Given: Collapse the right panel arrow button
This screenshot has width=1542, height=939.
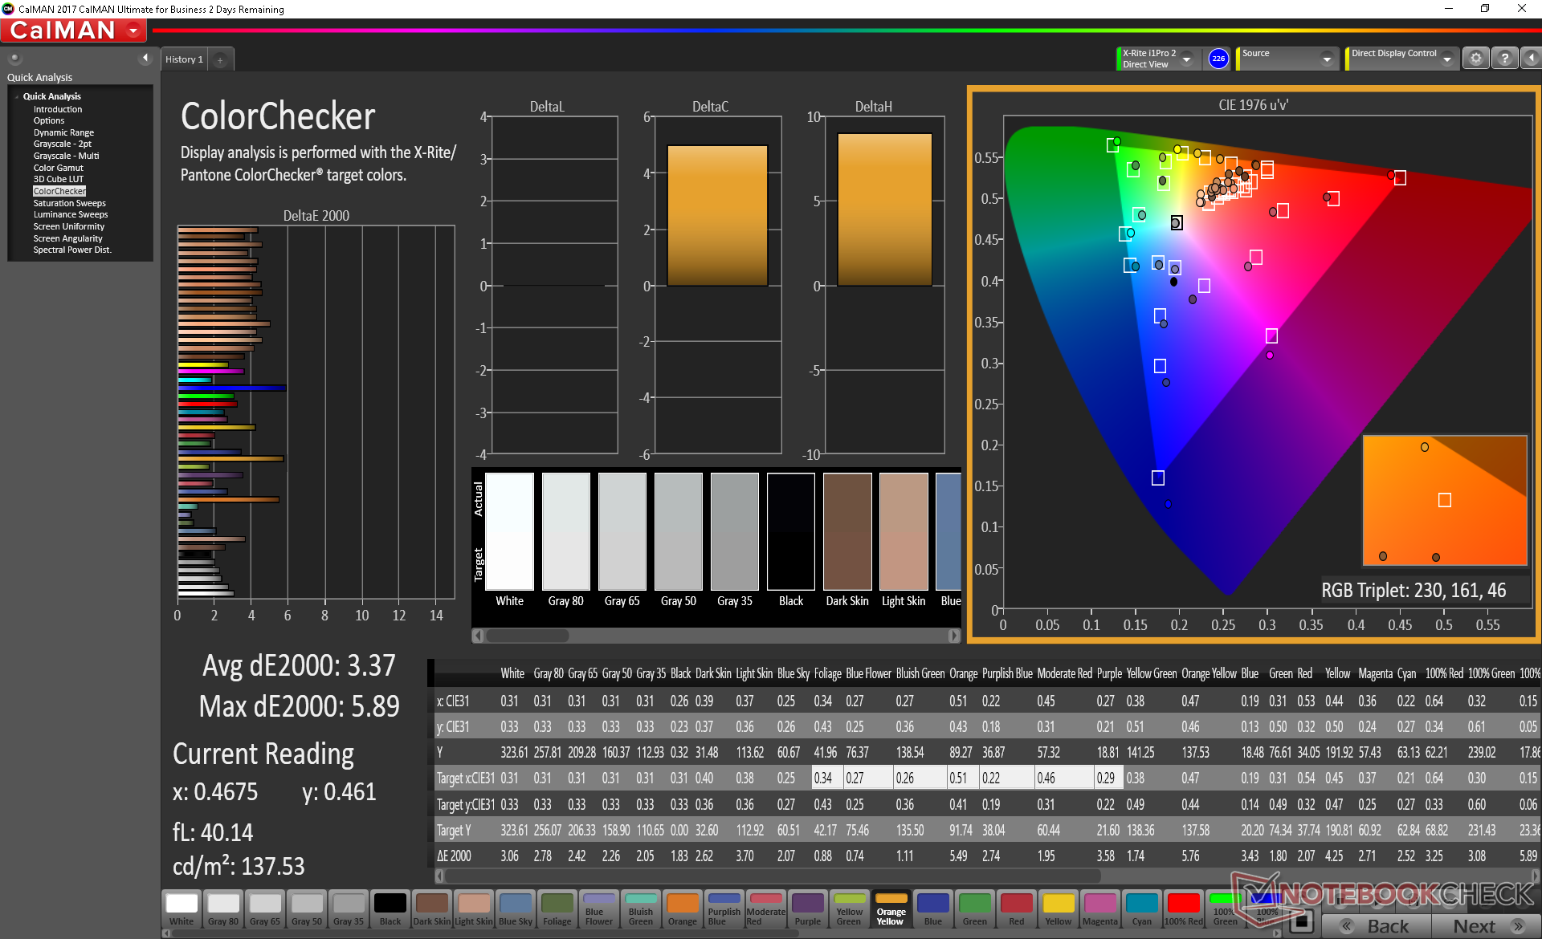Looking at the screenshot, I should [x=1531, y=59].
